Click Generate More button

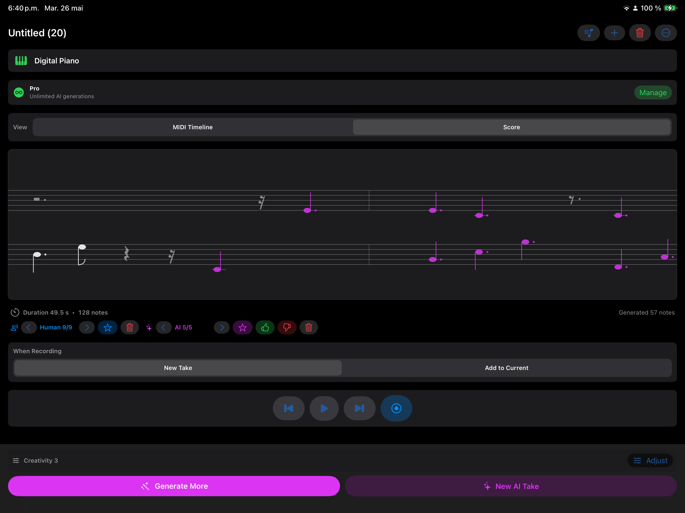174,486
